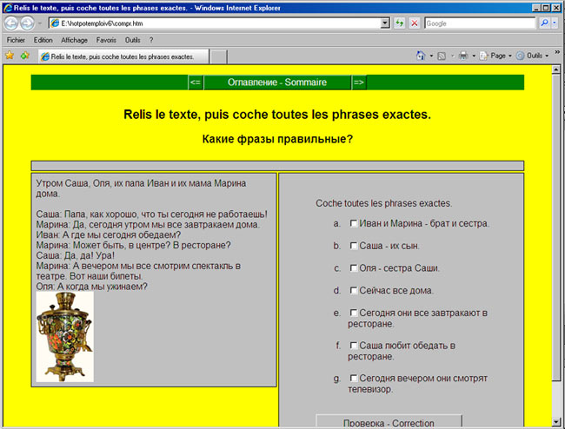Open the address bar dropdown arrow
The image size is (565, 429).
[x=386, y=23]
